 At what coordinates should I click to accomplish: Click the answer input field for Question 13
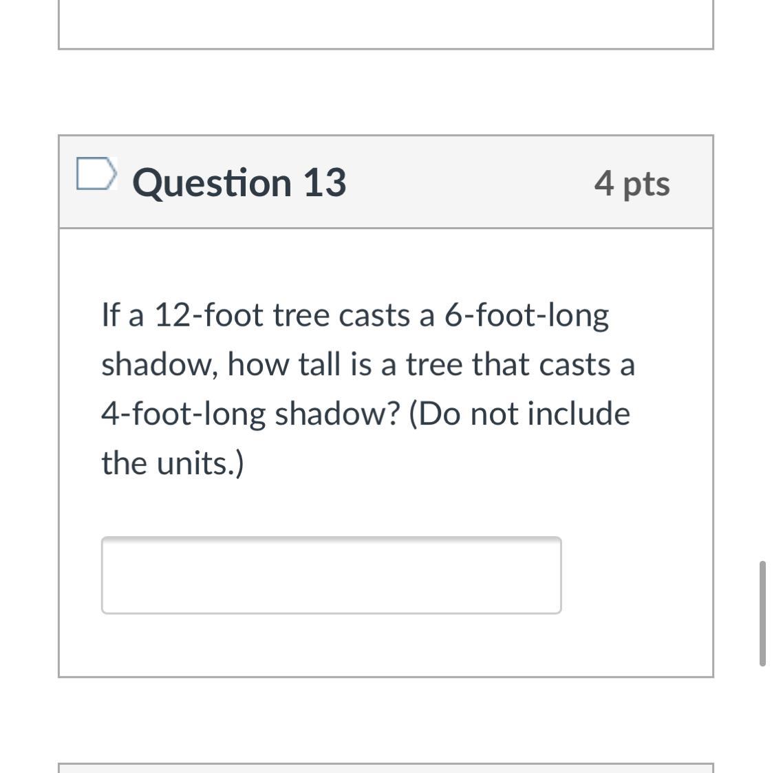point(331,575)
